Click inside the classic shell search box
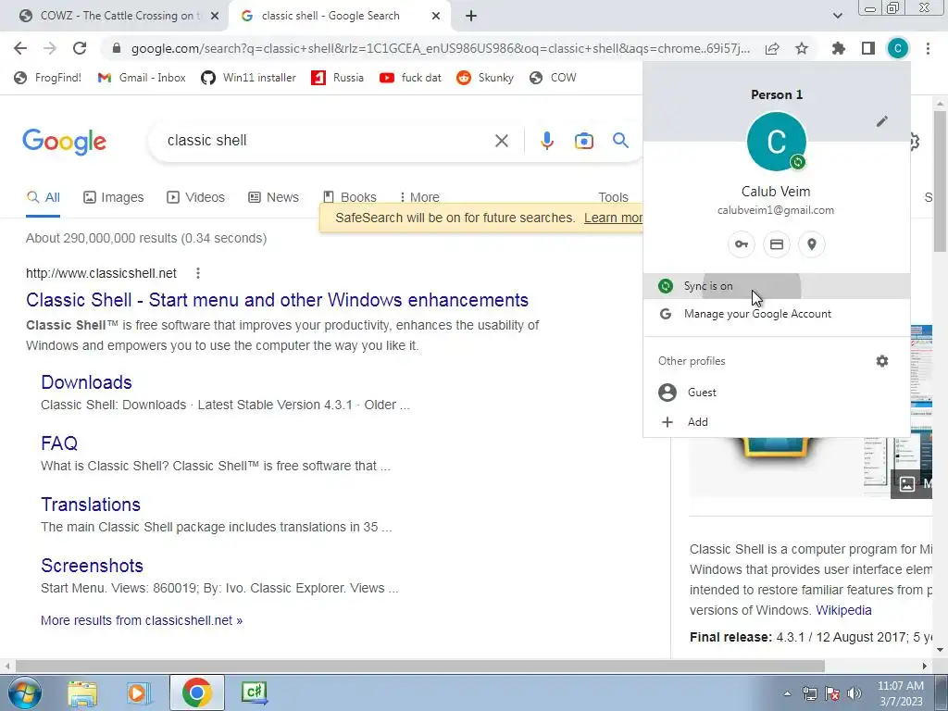This screenshot has width=948, height=711. (x=327, y=141)
